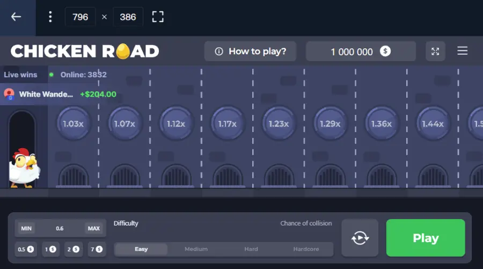Click the dollar currency icon beside balance
Viewport: 483px width, 269px height.
(385, 52)
